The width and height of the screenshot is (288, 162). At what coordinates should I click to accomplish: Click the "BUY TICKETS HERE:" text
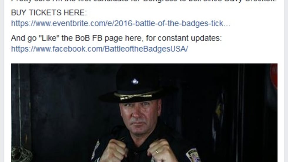click(49, 13)
